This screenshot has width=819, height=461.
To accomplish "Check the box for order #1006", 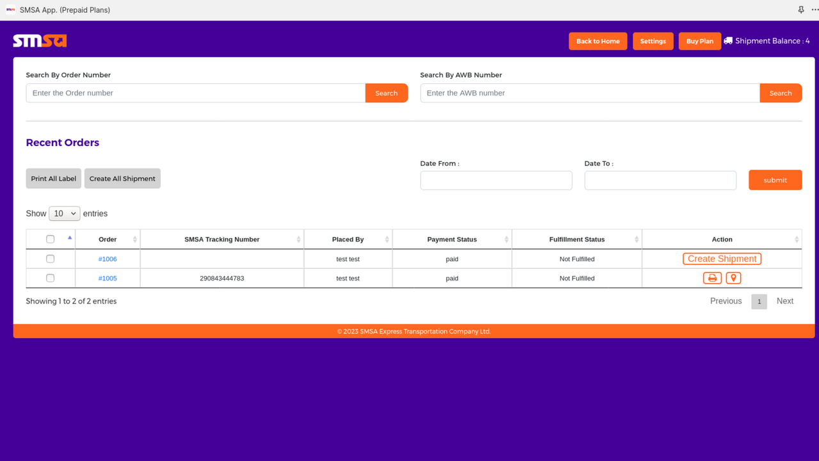I will coord(51,259).
